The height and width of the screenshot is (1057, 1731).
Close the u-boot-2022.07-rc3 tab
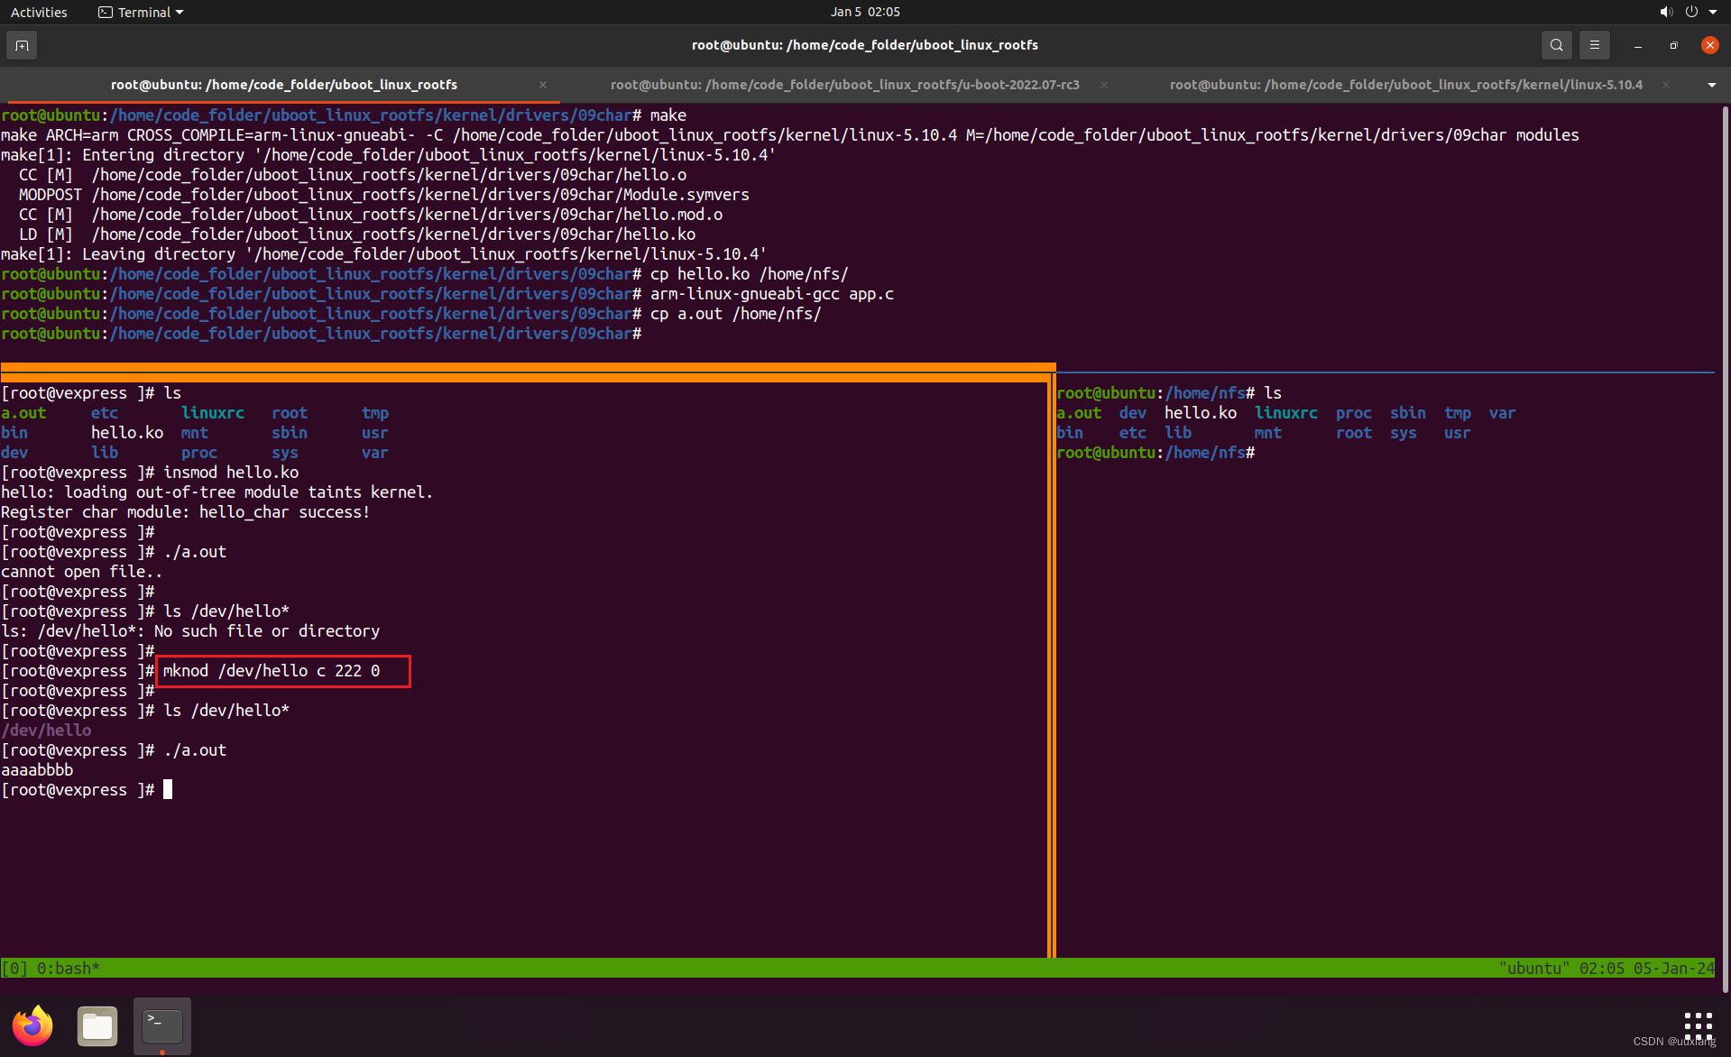click(1104, 85)
